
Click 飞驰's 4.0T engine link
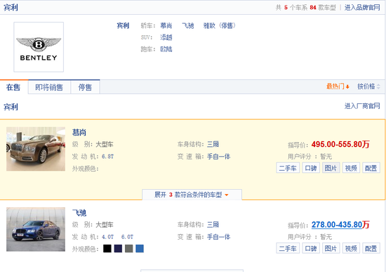108,237
